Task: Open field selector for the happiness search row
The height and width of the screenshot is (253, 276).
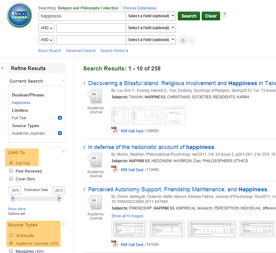Action: pyautogui.click(x=151, y=16)
